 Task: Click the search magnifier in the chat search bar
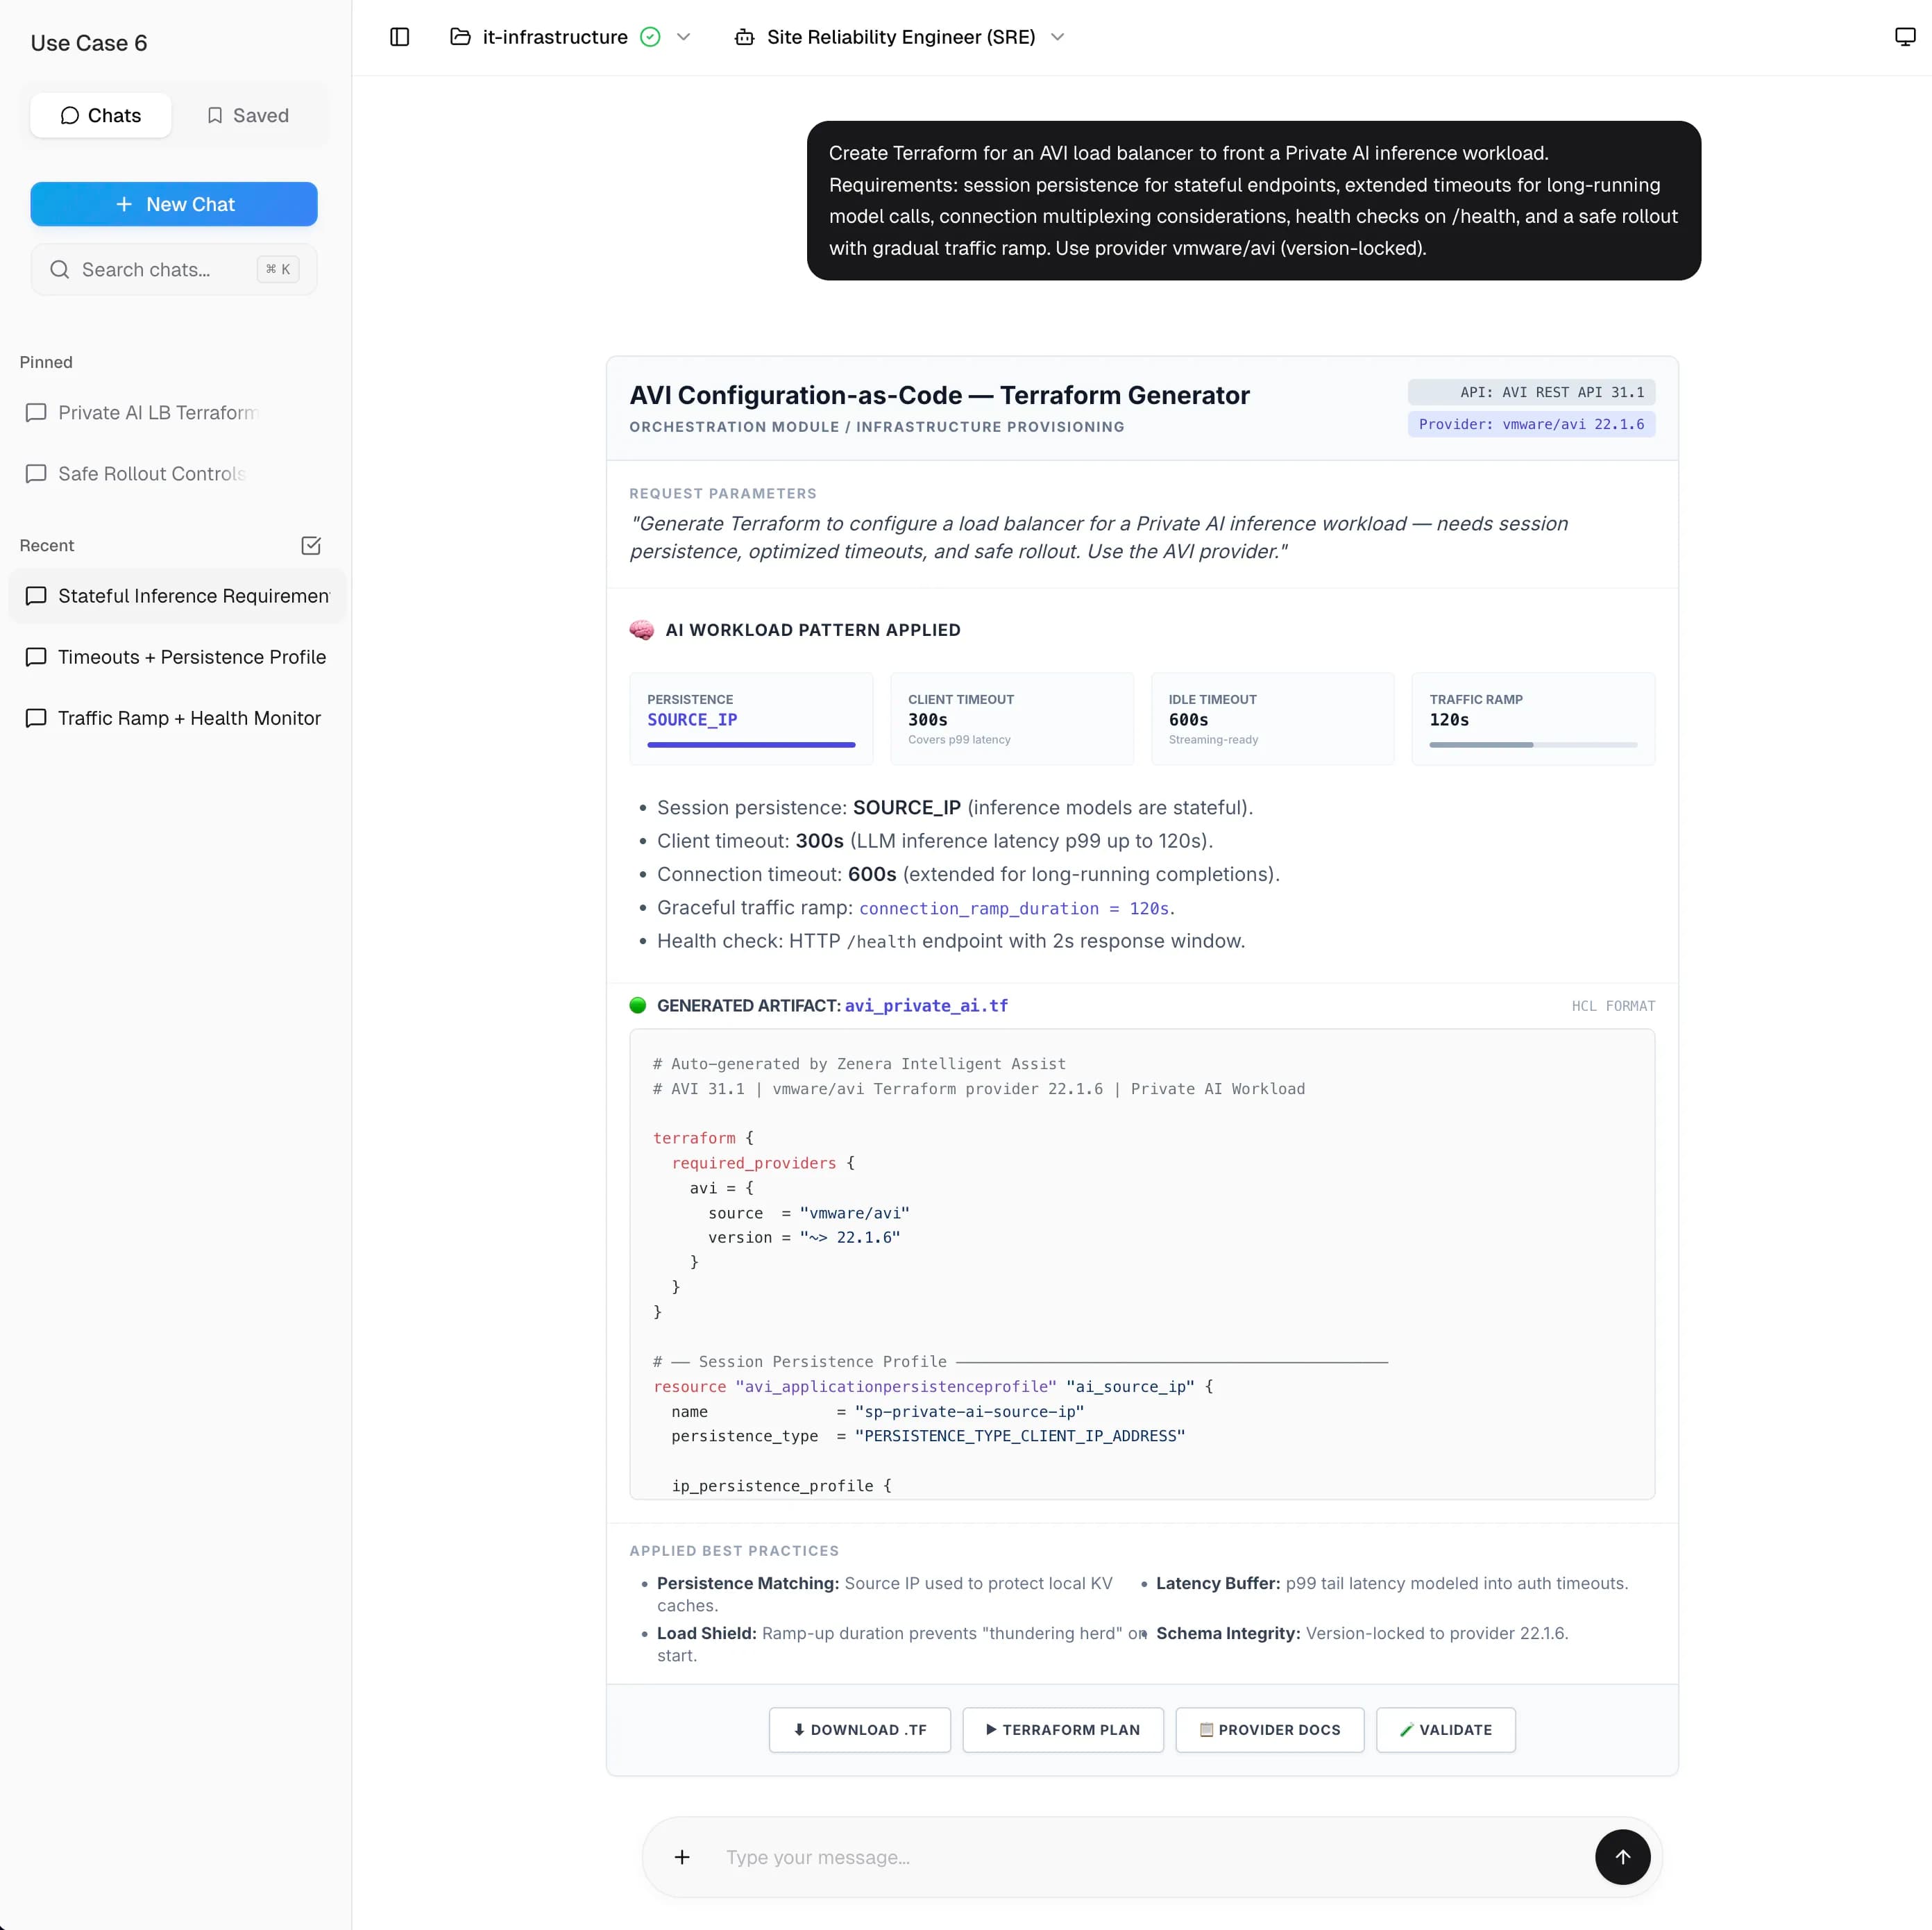coord(60,269)
